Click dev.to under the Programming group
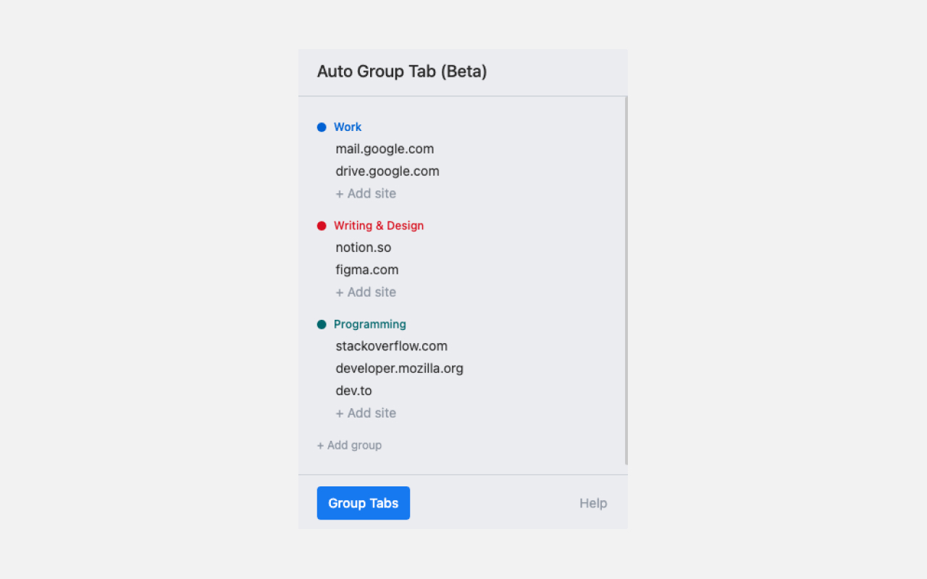The image size is (927, 579). tap(353, 390)
